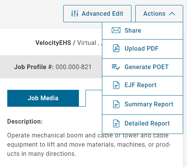Select Upload PDF menu entry
The image size is (187, 167).
[x=143, y=49]
